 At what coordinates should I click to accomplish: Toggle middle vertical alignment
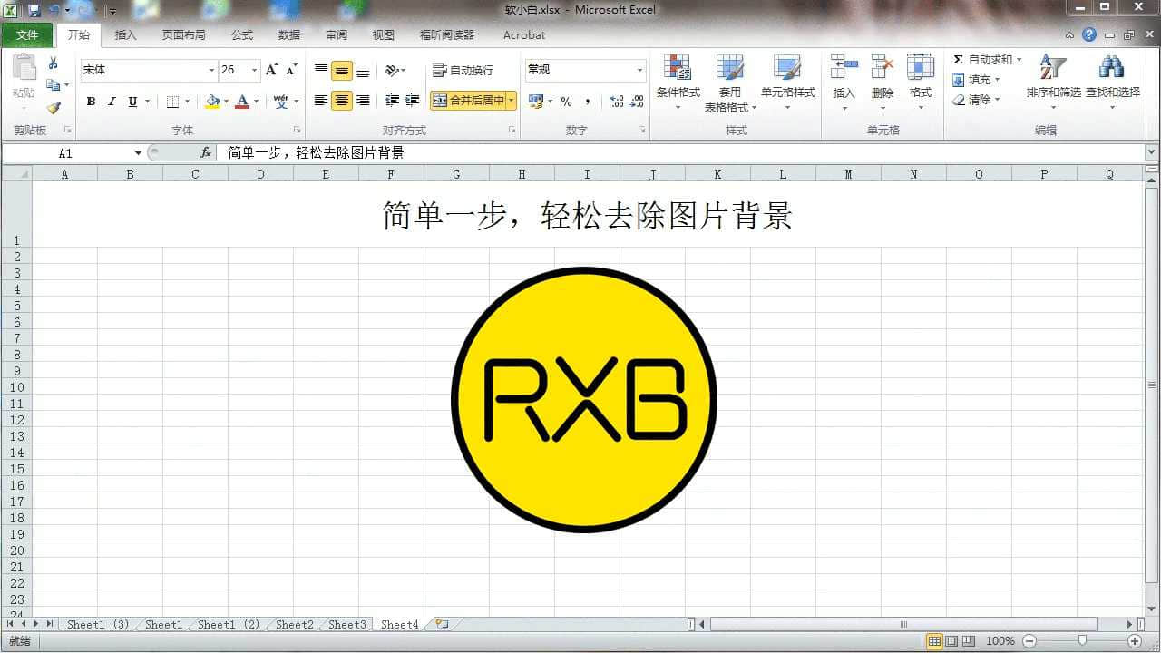(342, 70)
